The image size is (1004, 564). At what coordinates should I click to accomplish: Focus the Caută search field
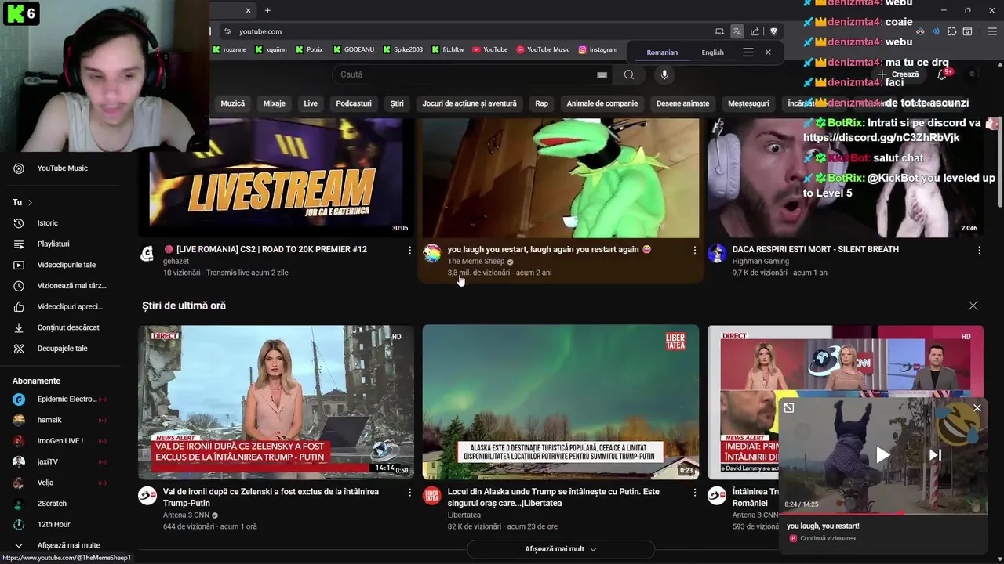tap(466, 74)
